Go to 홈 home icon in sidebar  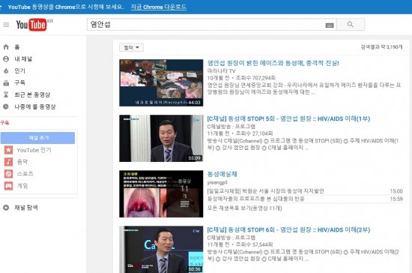click(x=6, y=47)
